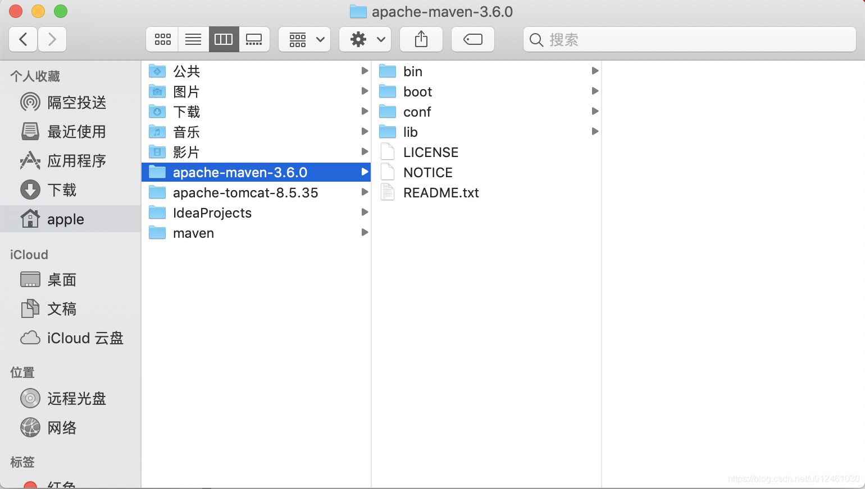The height and width of the screenshot is (489, 865).
Task: Open 应用程序 in the sidebar
Action: pyautogui.click(x=70, y=161)
